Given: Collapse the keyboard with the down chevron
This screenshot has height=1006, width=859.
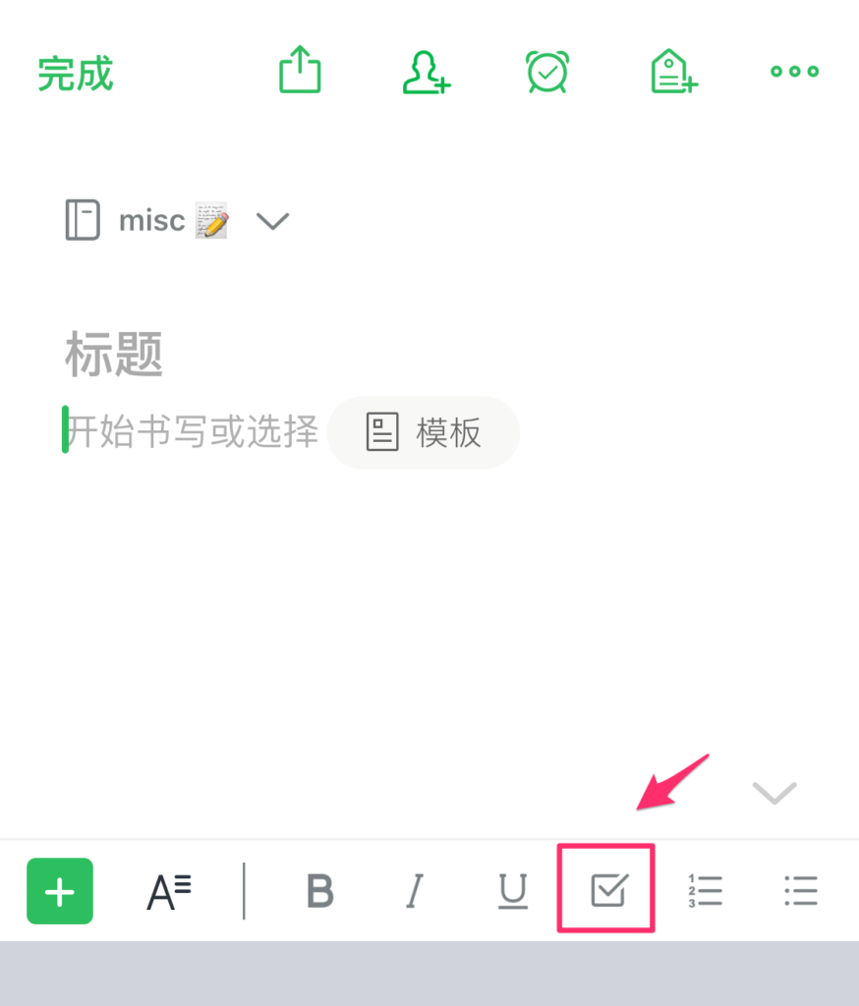Looking at the screenshot, I should 774,793.
